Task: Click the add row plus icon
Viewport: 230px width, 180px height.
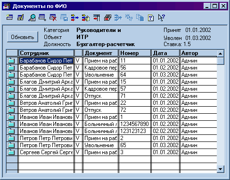Action: coord(42,17)
